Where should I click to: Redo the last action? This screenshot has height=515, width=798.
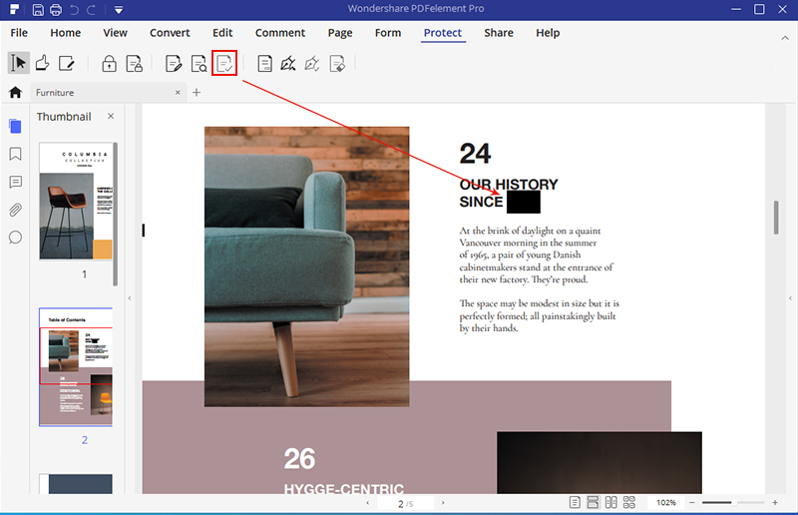(x=92, y=9)
